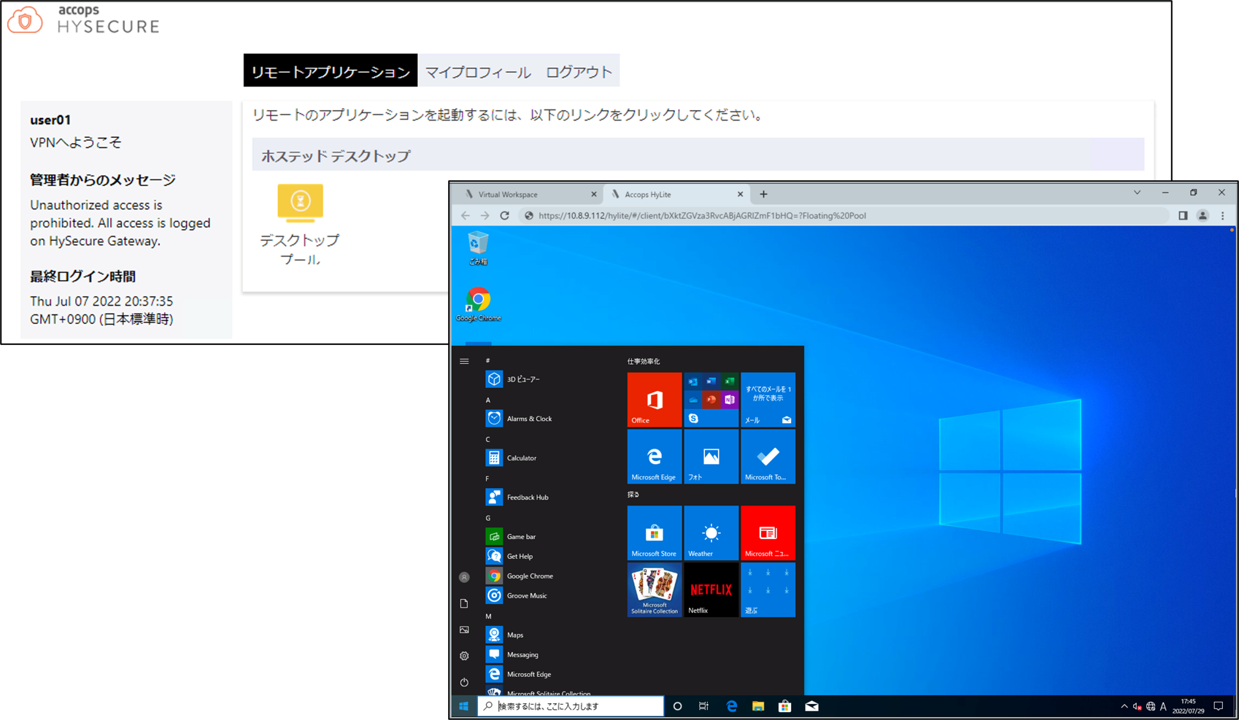Switch to the Virtual Workspace browser tab
Image resolution: width=1239 pixels, height=720 pixels.
[x=530, y=194]
